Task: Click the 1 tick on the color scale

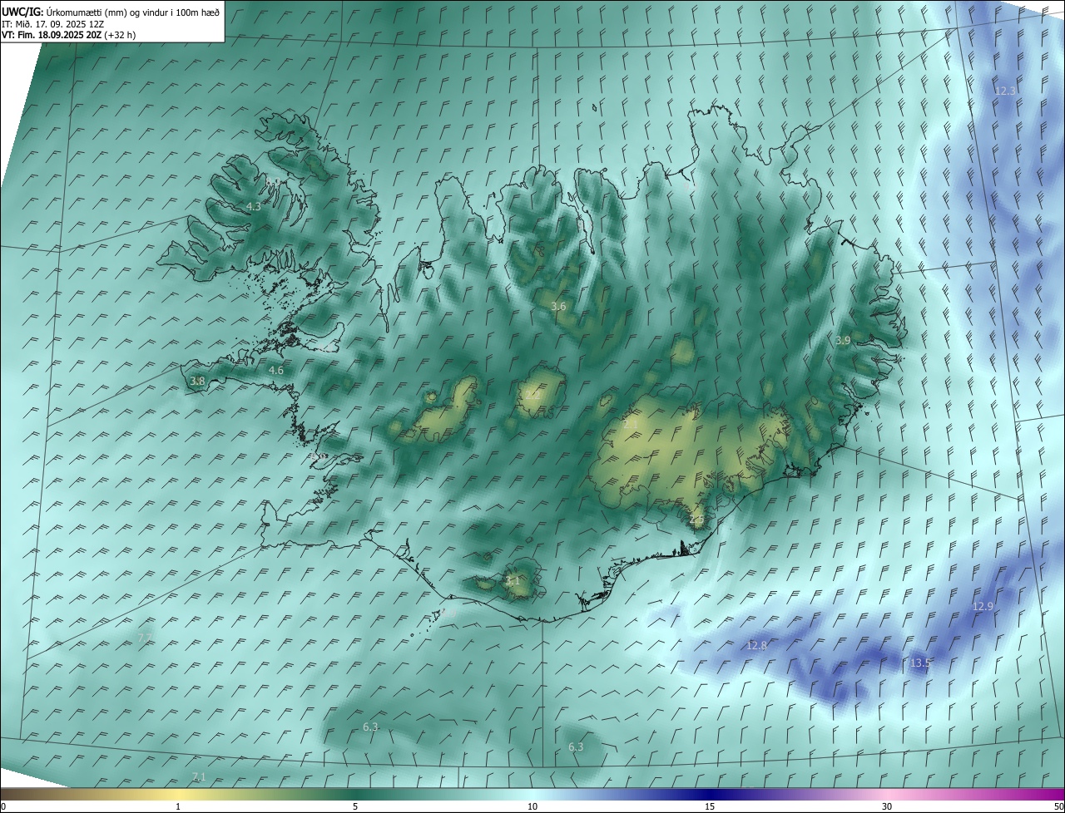Action: (x=178, y=806)
